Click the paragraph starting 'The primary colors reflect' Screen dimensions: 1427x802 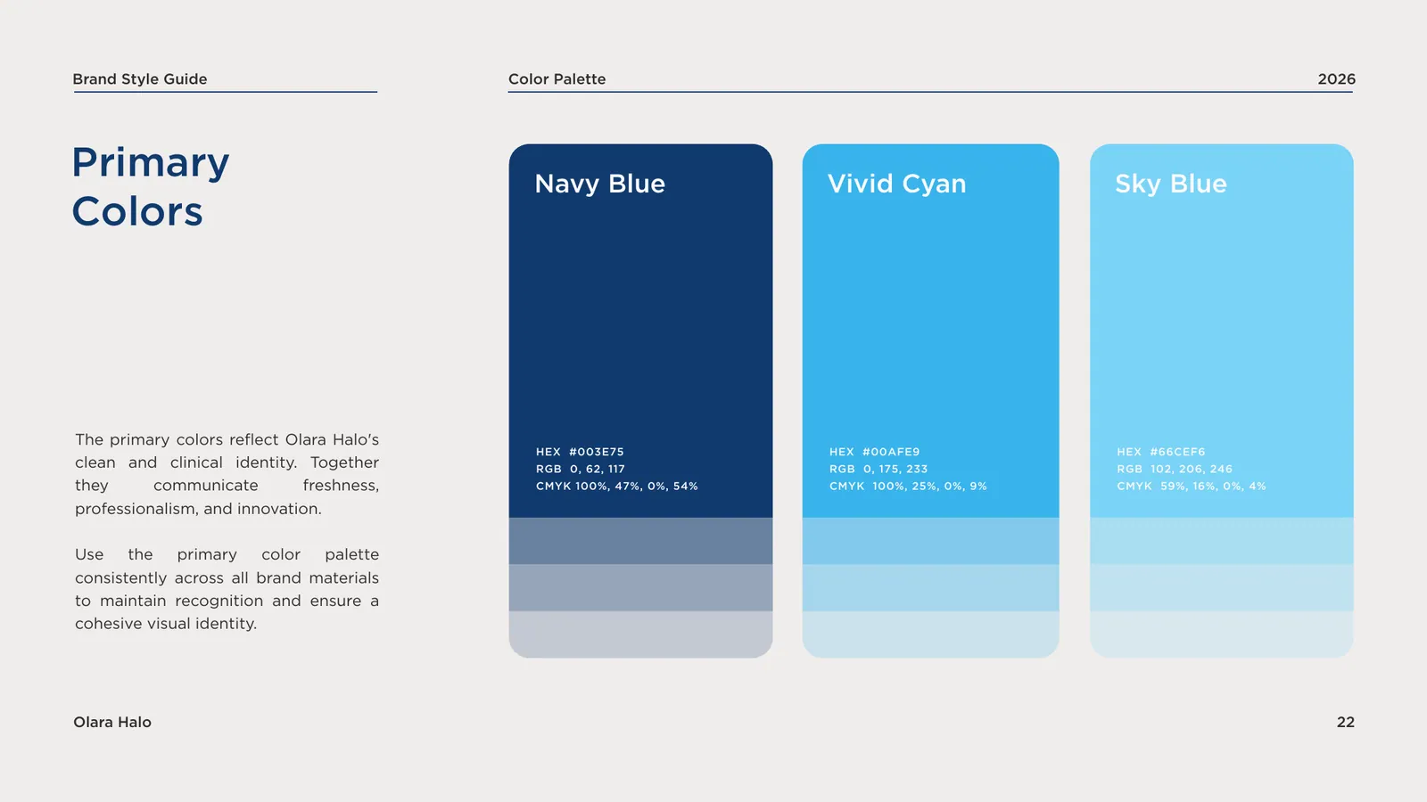point(227,474)
